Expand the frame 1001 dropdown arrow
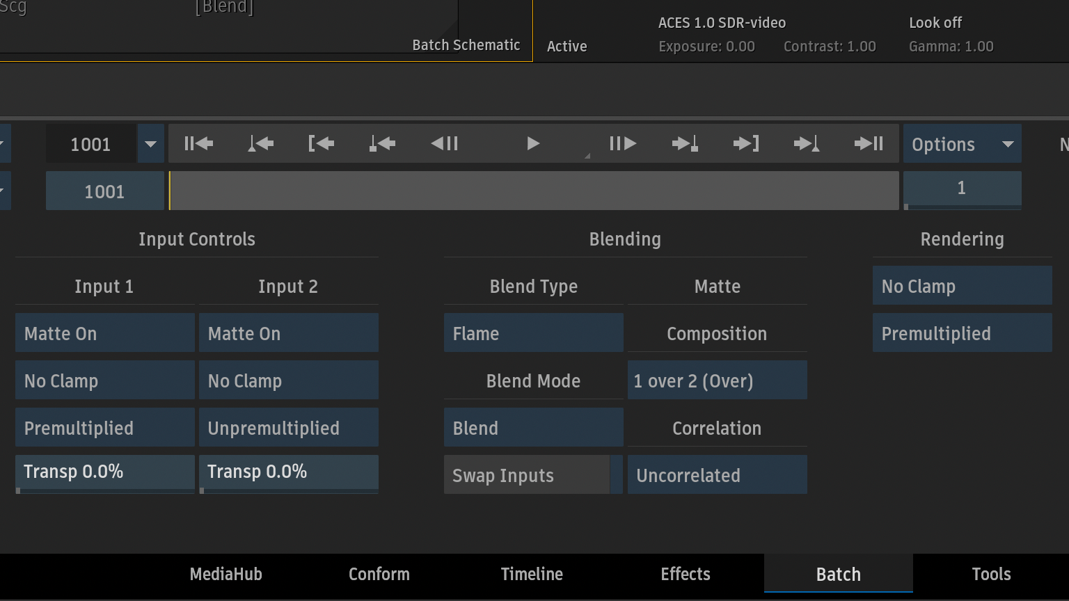 [x=150, y=143]
